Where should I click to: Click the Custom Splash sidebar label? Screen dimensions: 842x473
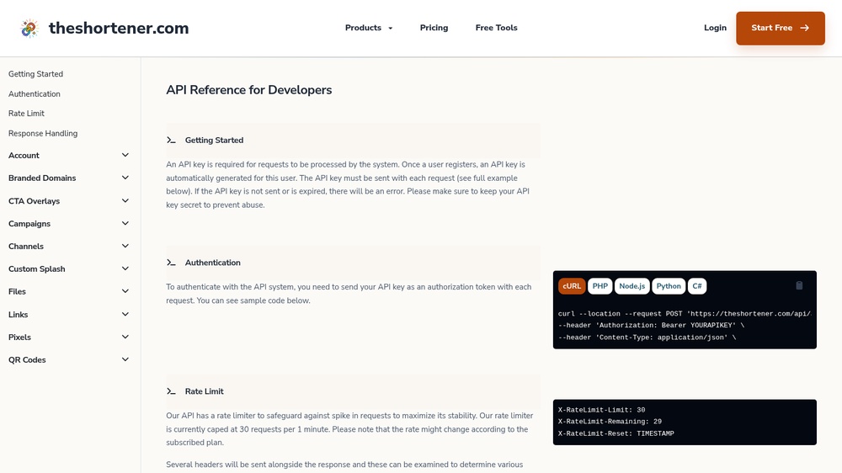36,268
